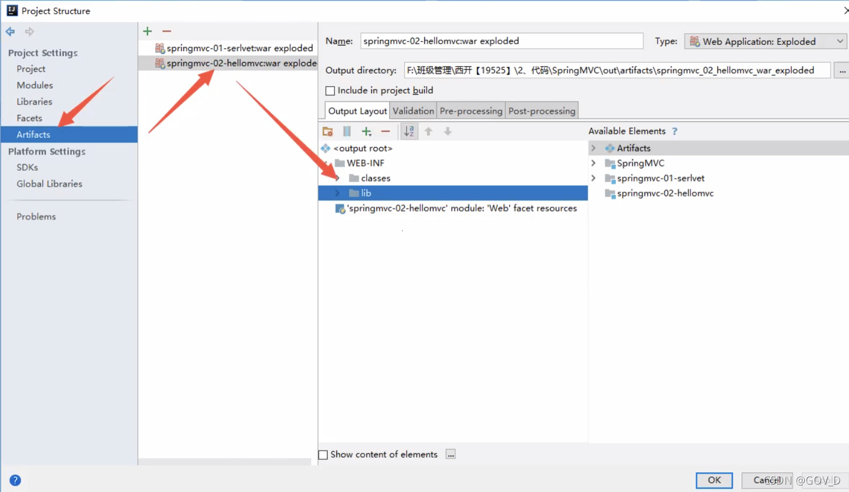Click the forward navigation arrow
The width and height of the screenshot is (849, 492).
[29, 32]
